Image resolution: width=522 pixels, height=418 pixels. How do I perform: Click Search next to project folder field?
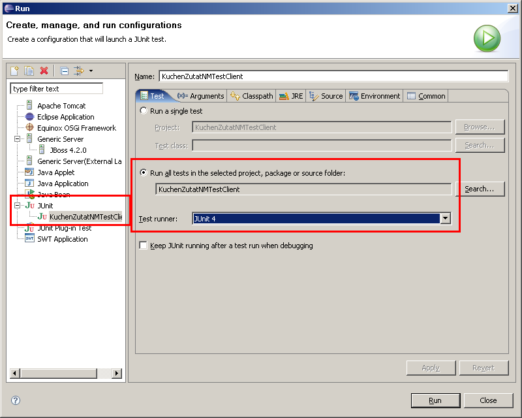click(x=480, y=189)
